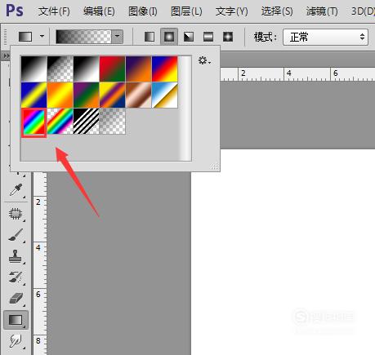Choose Radial Gradient style
This screenshot has height=355, width=375.
(x=169, y=37)
